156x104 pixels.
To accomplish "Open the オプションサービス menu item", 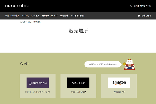I will point(30,16).
